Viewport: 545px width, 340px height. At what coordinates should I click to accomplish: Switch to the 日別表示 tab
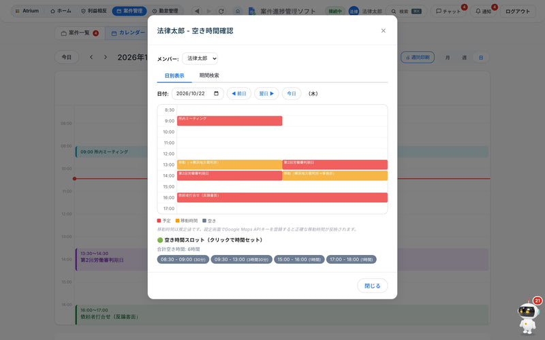174,75
